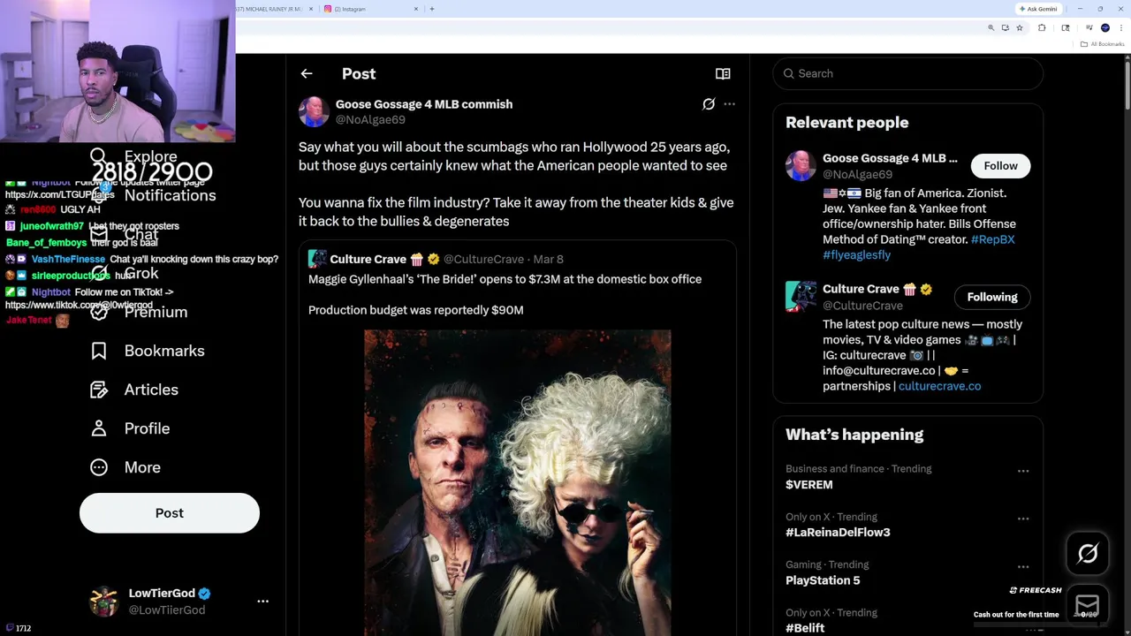Click LowTierGod account avatar at bottom

[104, 601]
